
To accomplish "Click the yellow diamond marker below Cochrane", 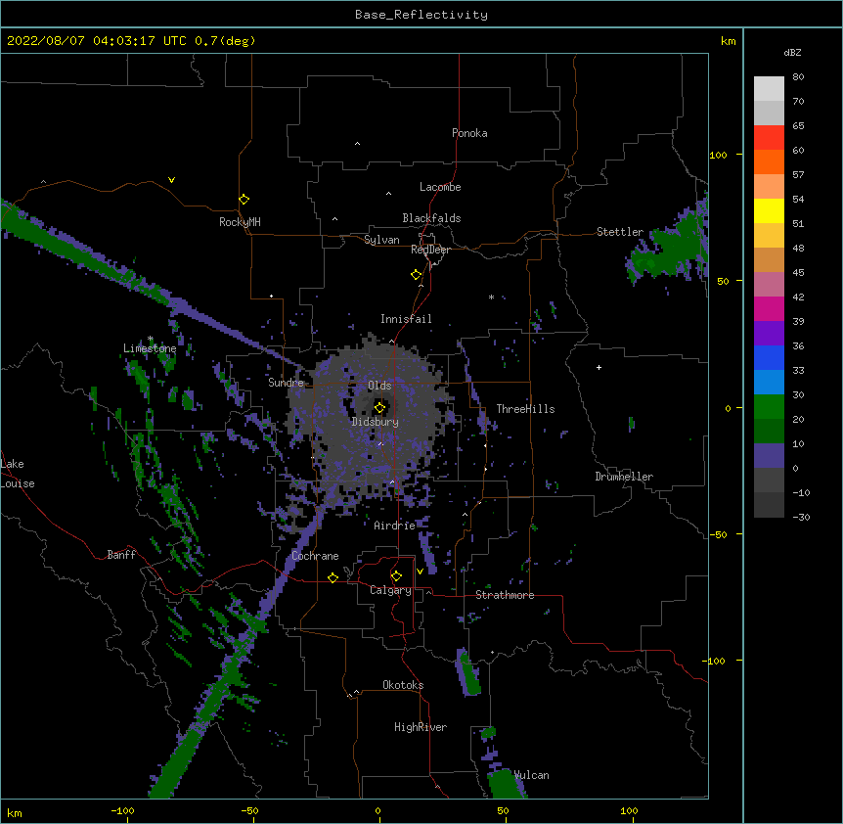I will (x=333, y=577).
